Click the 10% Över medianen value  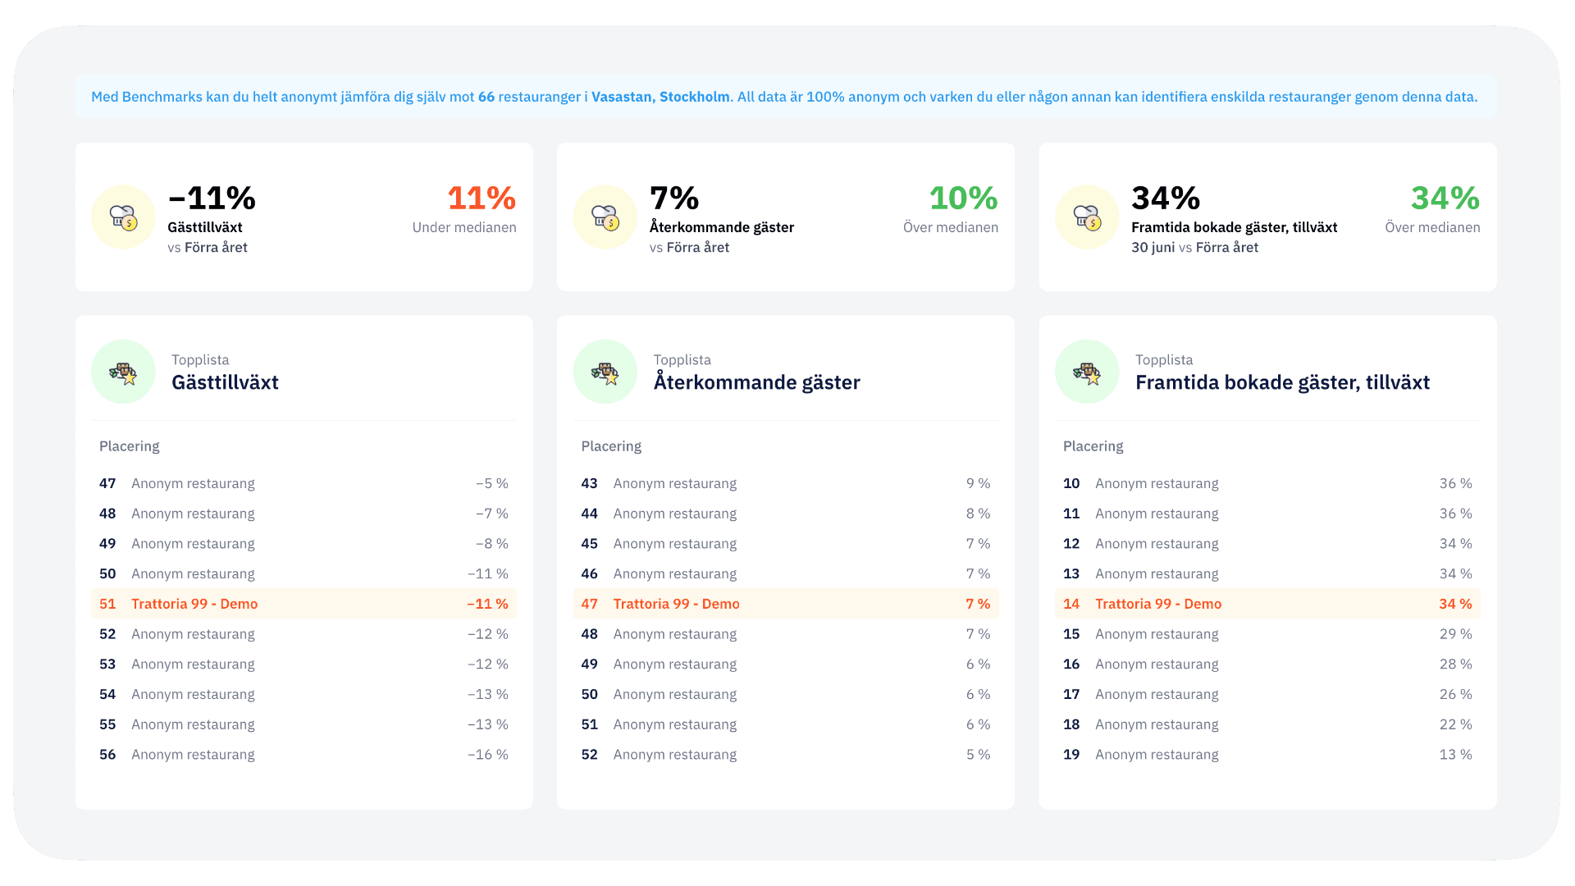pos(963,199)
